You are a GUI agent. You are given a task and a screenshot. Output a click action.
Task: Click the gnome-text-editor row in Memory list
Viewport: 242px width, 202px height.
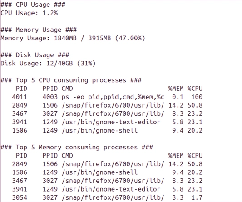107,189
